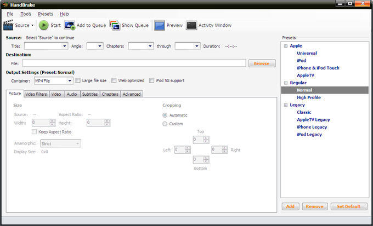Select Automatic cropping radio button
This screenshot has width=373, height=226.
165,115
